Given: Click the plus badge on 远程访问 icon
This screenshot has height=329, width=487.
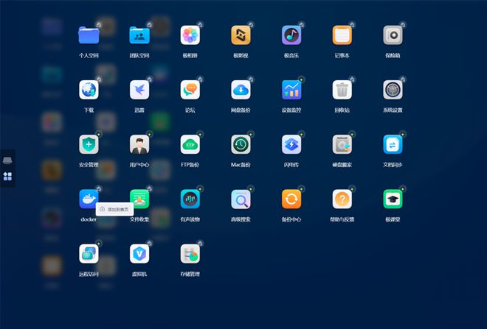Looking at the screenshot, I should [99, 244].
